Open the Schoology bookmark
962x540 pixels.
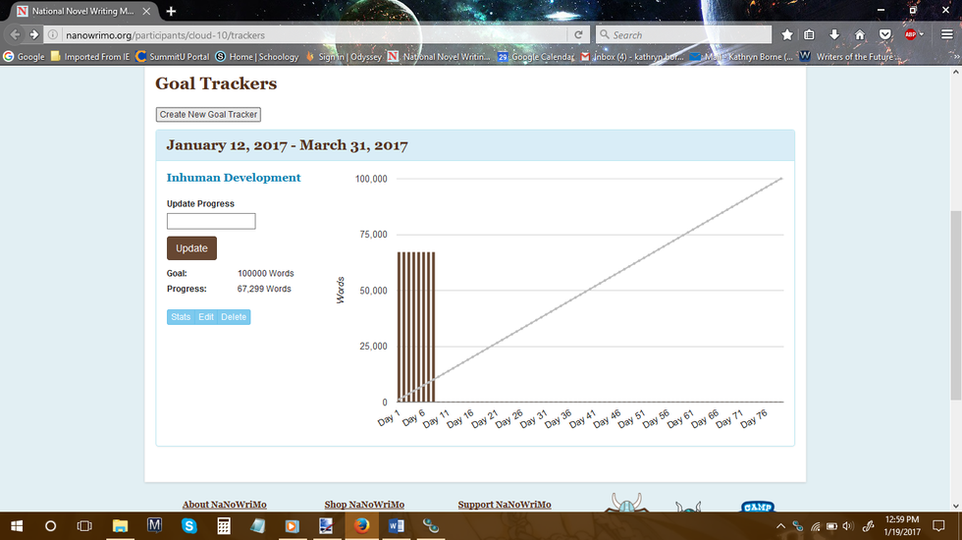pos(257,57)
